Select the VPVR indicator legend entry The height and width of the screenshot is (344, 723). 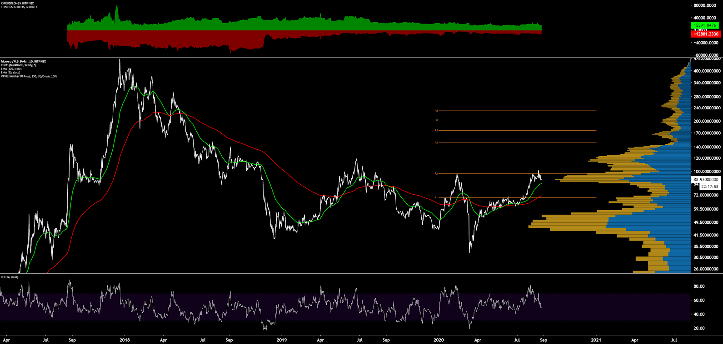coord(29,76)
